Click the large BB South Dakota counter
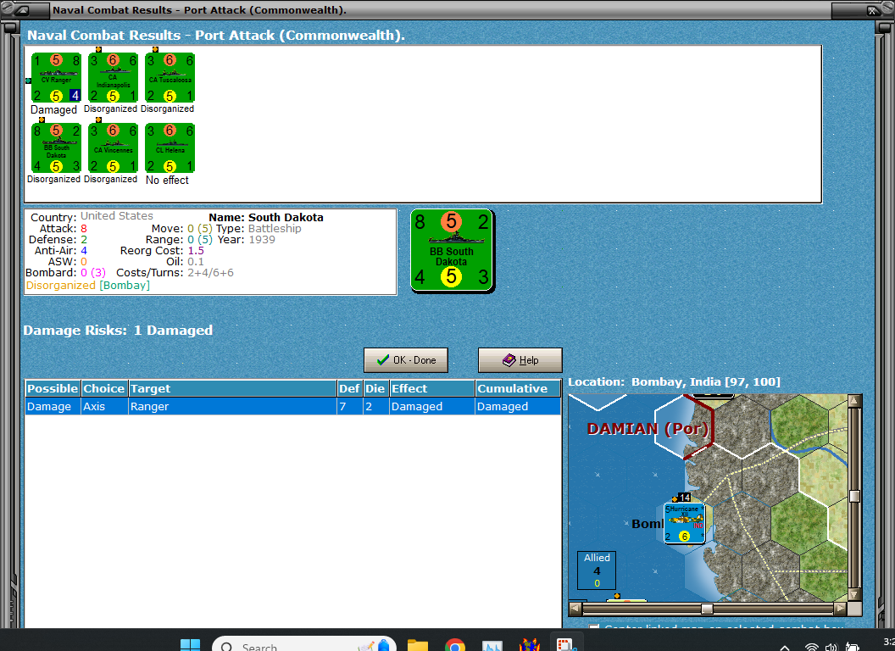 coord(452,251)
